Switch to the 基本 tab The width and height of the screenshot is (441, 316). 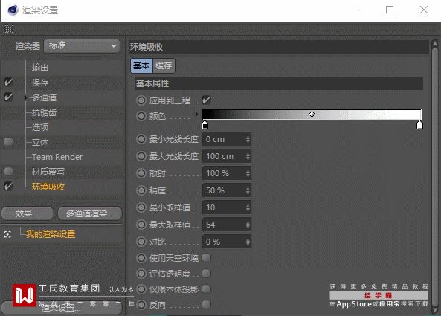[141, 65]
